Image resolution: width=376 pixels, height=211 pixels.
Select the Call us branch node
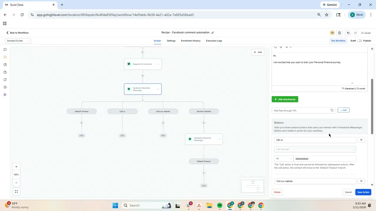click(122, 111)
